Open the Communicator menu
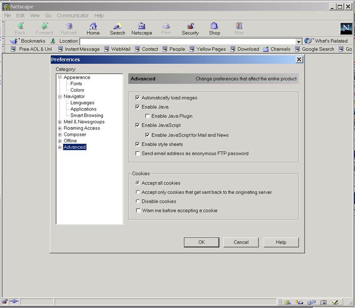The width and height of the screenshot is (355, 308). [73, 16]
